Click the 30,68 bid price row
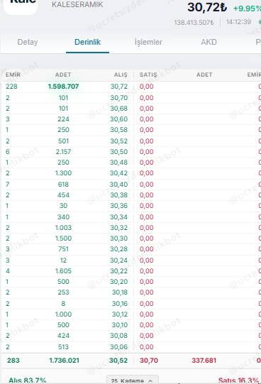261x384 pixels. coord(119,109)
